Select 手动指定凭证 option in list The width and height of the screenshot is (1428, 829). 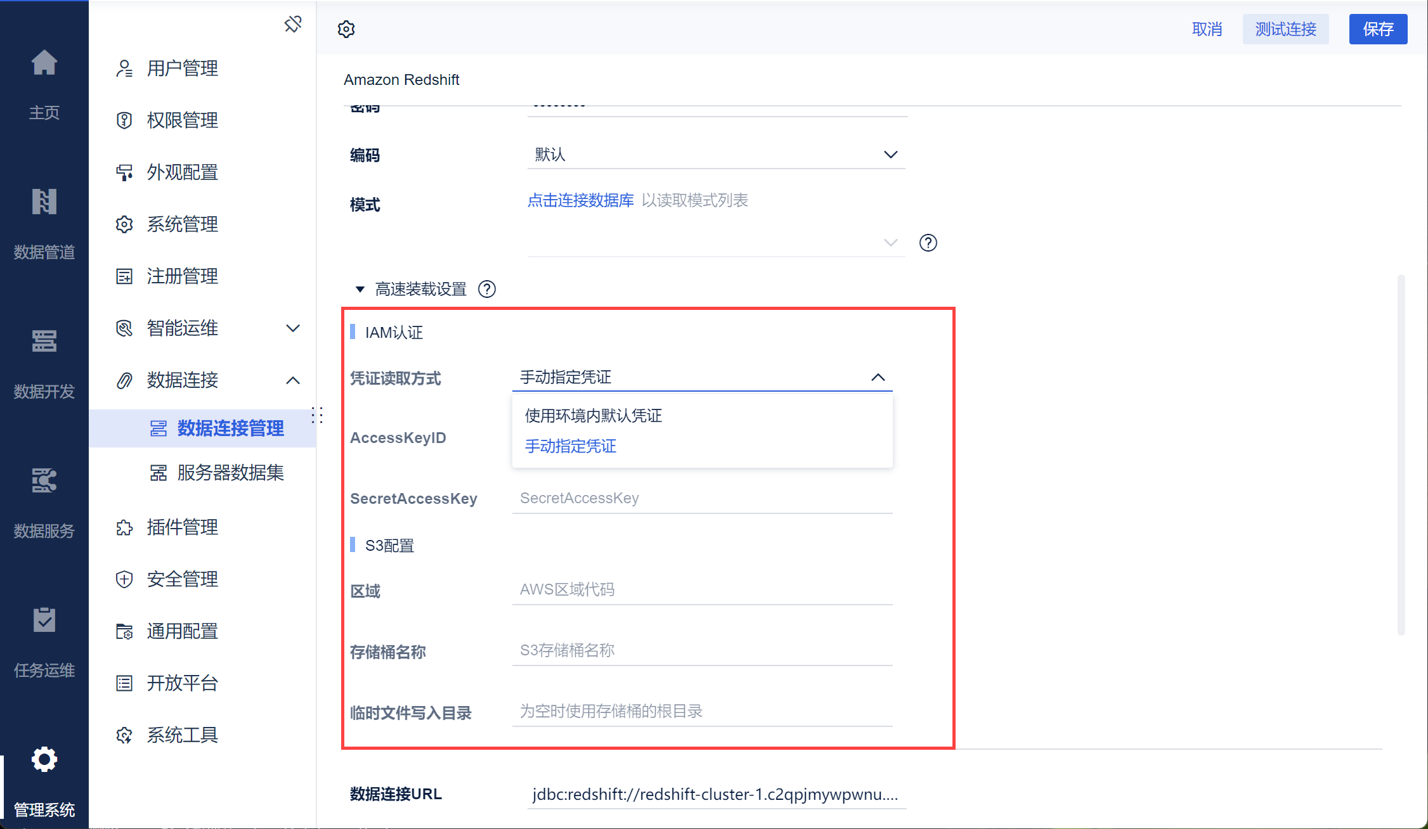[570, 446]
